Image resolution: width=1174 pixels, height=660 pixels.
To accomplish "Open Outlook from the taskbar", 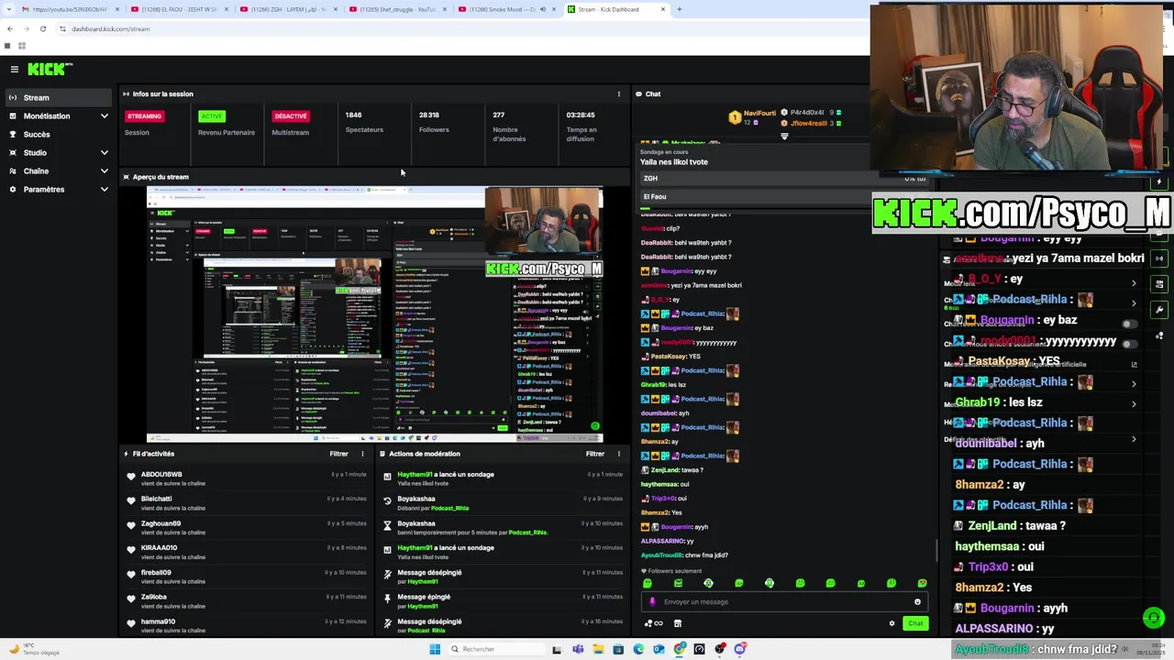I will [x=659, y=649].
